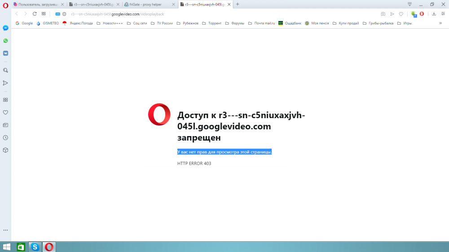The image size is (449, 252).
Task: Close the Пользователь, загрузивш tab
Action: pyautogui.click(x=62, y=4)
